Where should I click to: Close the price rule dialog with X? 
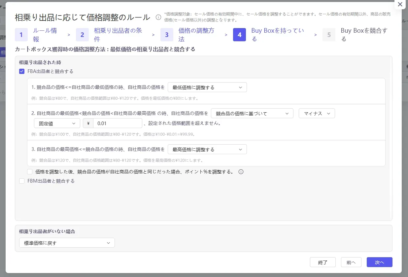[400, 4]
